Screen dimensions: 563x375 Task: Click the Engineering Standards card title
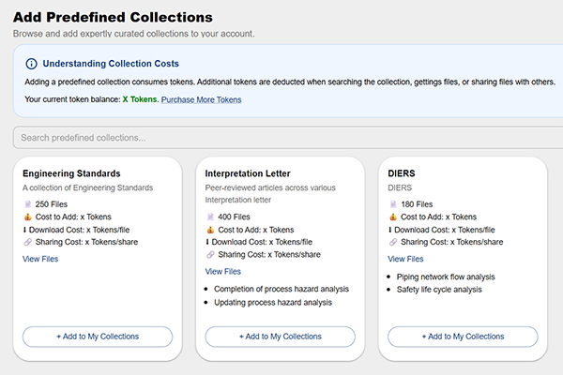pyautogui.click(x=71, y=173)
